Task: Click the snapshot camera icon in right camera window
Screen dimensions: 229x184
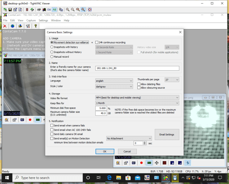Action: coord(134,162)
